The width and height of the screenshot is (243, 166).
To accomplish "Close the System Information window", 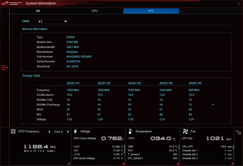I will pos(239,4).
